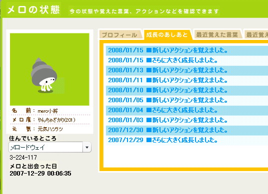268x194 pixels.
Task: Click the date 2007-12-29 00:06:35
Action: [x=40, y=174]
